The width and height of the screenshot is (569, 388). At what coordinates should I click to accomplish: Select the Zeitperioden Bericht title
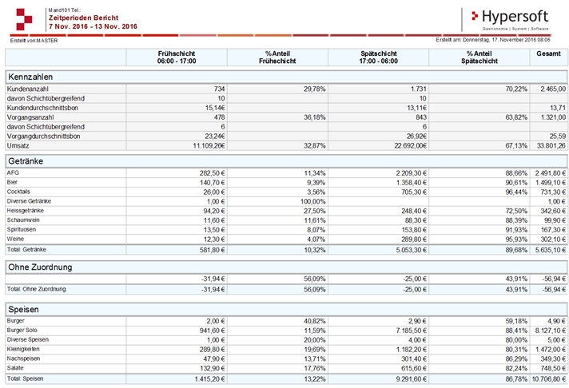pyautogui.click(x=83, y=18)
